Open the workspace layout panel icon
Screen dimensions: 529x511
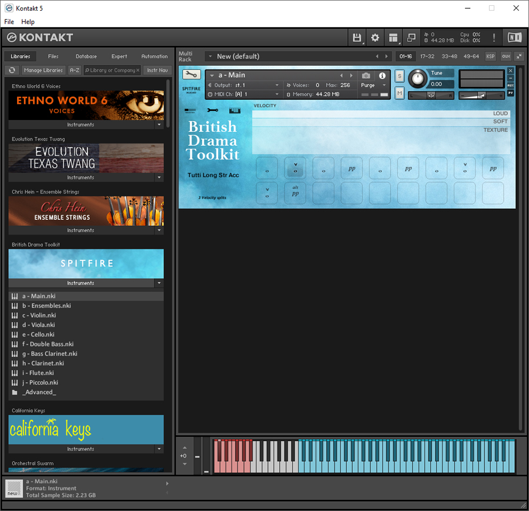393,38
